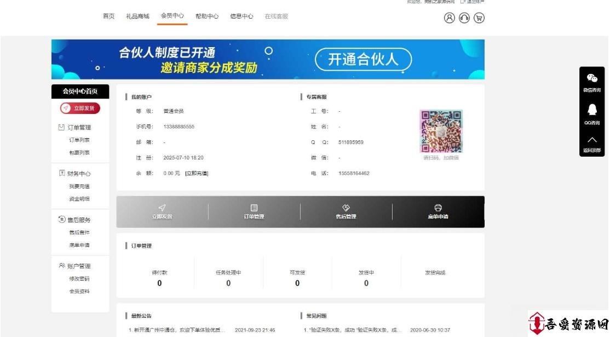The width and height of the screenshot is (610, 337).
Task: Open 包裹列表 in the sidebar
Action: (x=79, y=152)
